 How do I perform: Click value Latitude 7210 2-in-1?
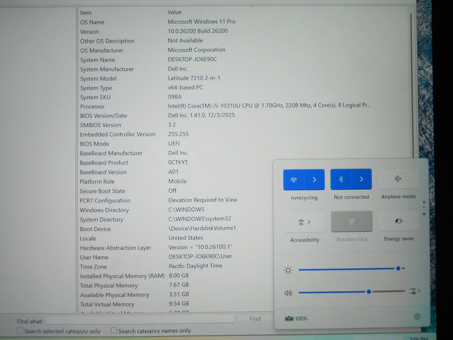click(194, 78)
